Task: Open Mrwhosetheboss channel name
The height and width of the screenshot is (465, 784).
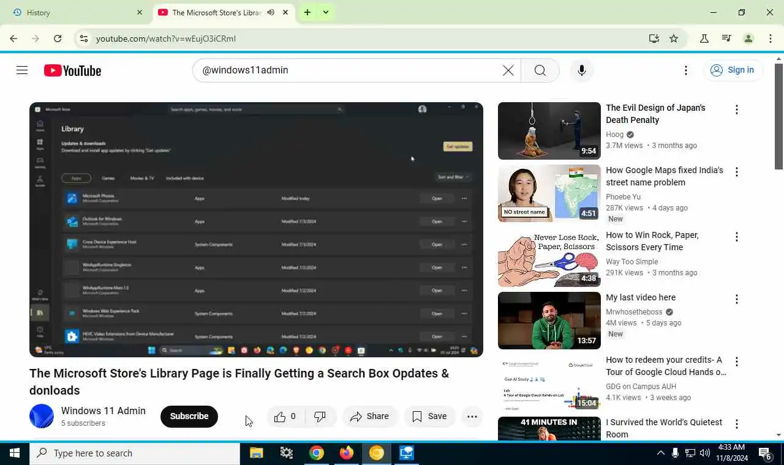Action: [634, 312]
